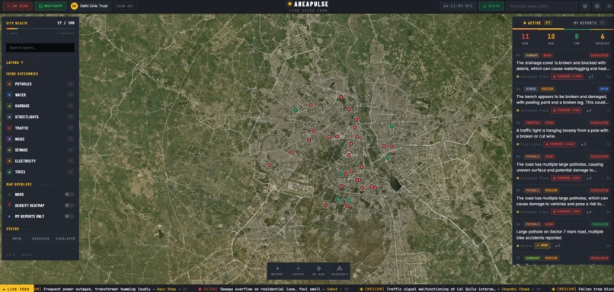Launch the AR Scan feature
The height and width of the screenshot is (292, 614).
click(18, 6)
